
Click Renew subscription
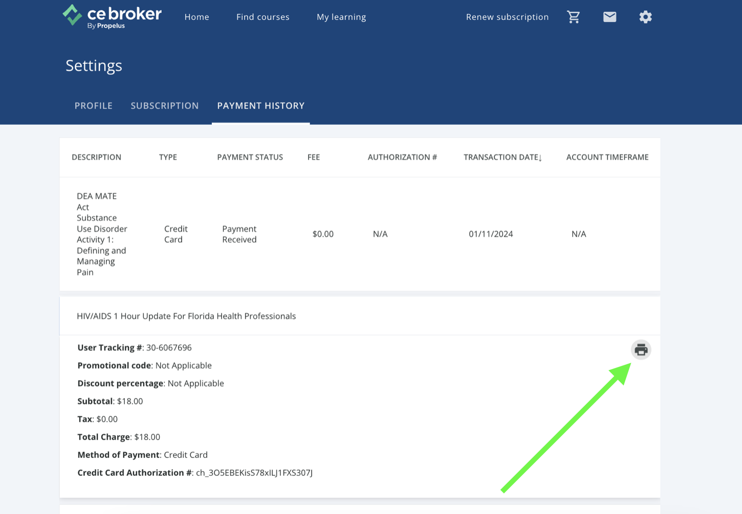coord(507,16)
